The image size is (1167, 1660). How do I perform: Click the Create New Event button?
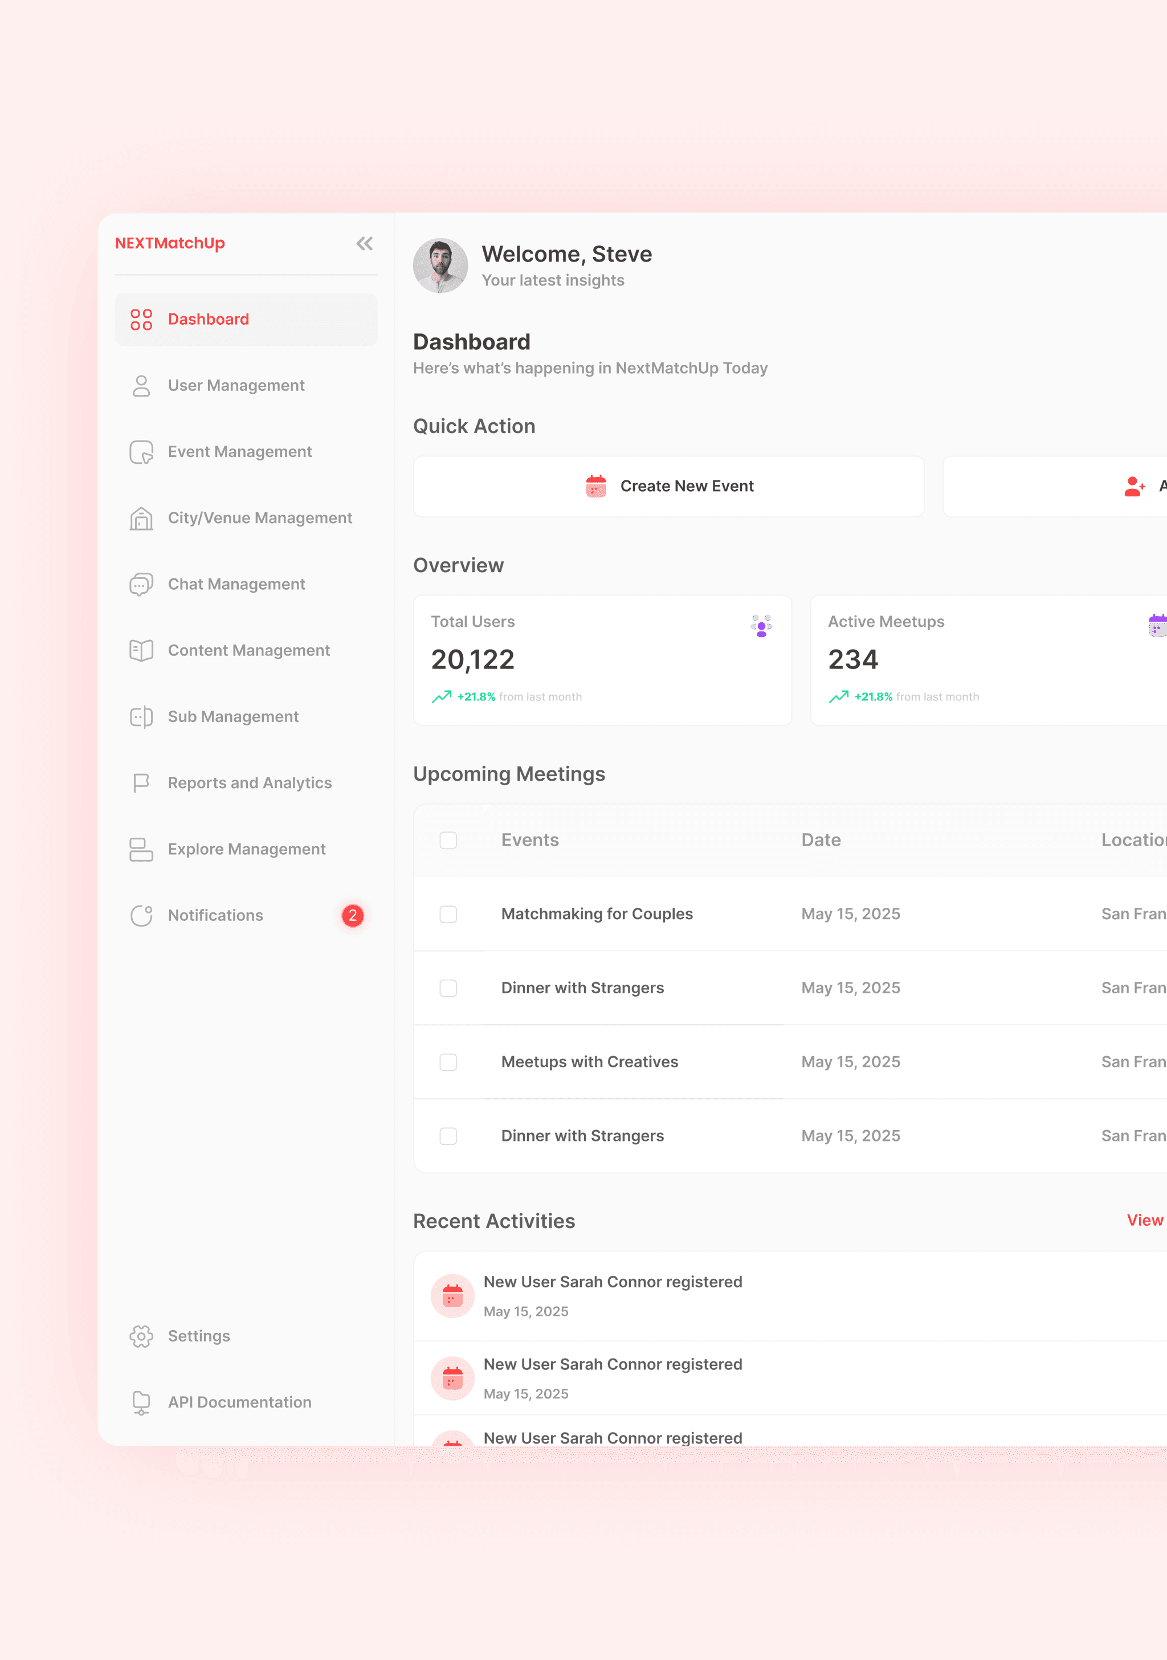[668, 487]
